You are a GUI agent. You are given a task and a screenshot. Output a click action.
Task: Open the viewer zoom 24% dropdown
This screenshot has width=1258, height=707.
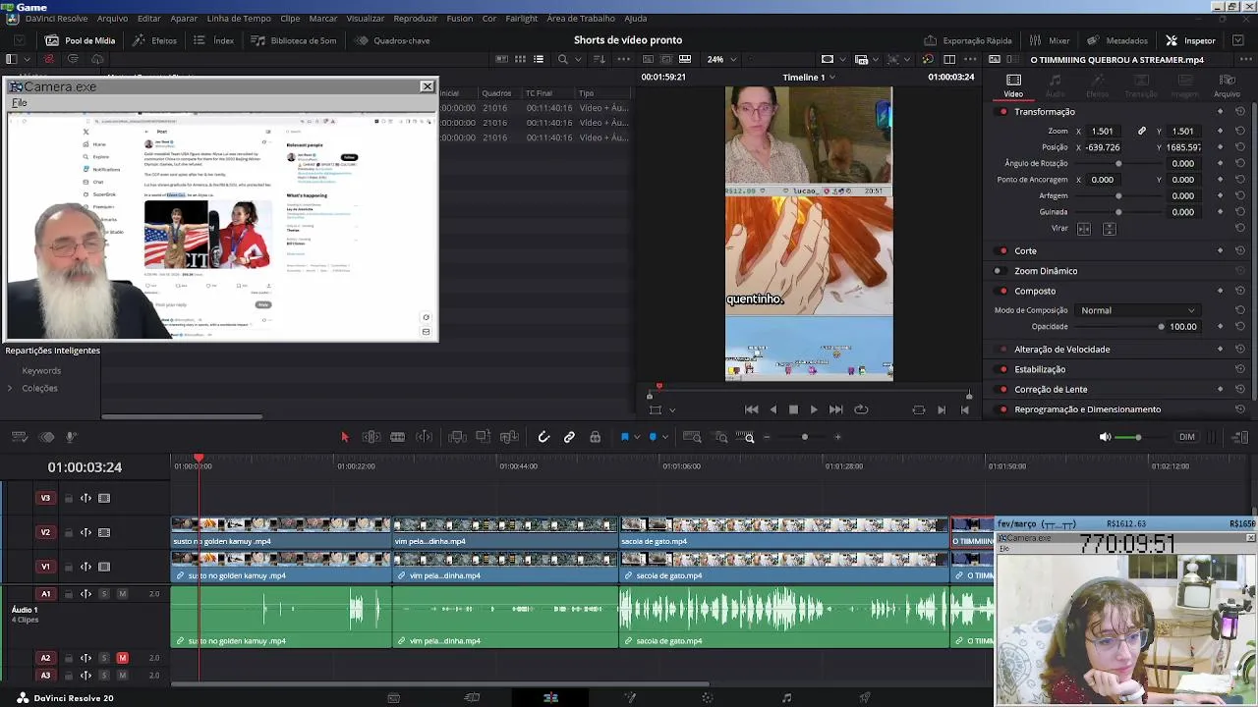[721, 59]
